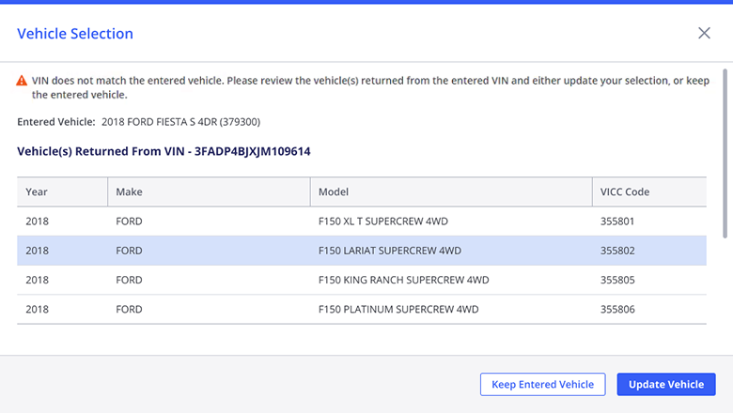Click VICC code 355806 cell
Screen dimensions: 733x413
617,310
